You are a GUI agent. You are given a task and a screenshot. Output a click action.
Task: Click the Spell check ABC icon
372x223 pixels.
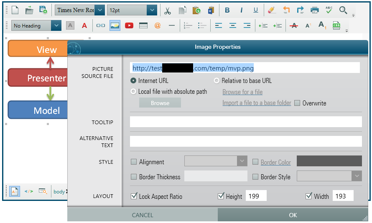click(x=329, y=10)
